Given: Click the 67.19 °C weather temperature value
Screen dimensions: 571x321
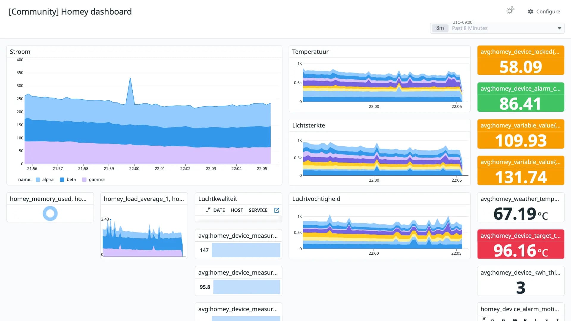Looking at the screenshot, I should coord(521,214).
